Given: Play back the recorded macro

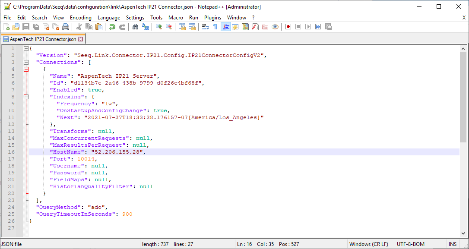Looking at the screenshot, I should tap(308, 27).
